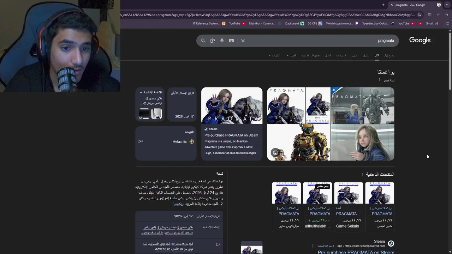Expand the المزيد more dropdown

click(x=291, y=55)
